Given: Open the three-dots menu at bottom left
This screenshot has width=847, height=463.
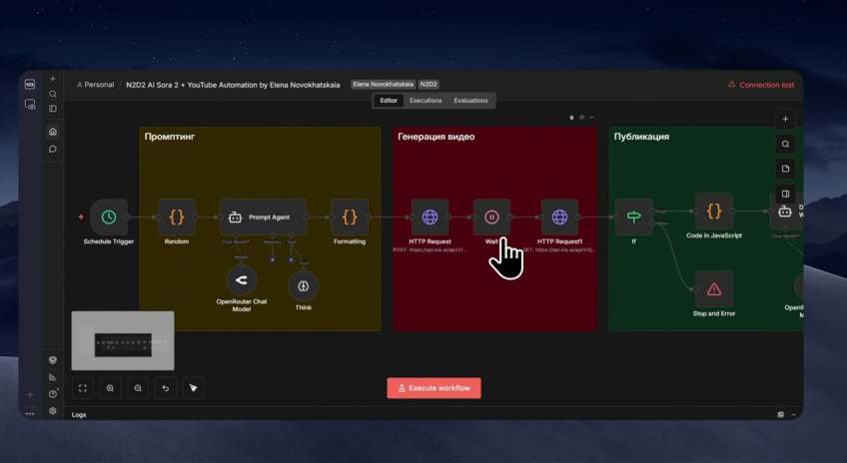Looking at the screenshot, I should [30, 414].
